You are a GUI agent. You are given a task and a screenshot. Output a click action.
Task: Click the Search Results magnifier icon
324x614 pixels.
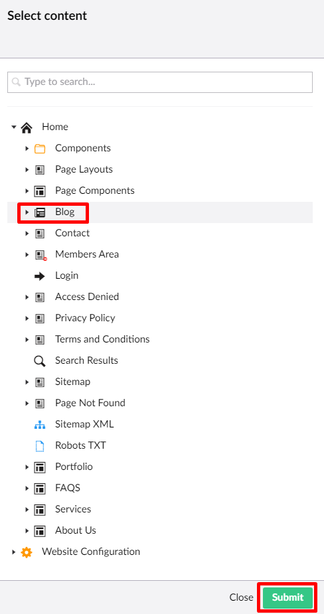[40, 360]
